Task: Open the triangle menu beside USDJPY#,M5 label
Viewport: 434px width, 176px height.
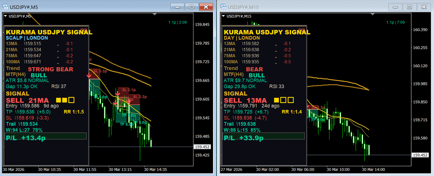Action: (x=5, y=16)
